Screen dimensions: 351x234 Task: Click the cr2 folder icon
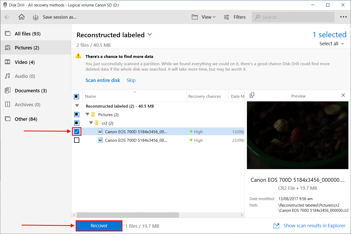pos(97,123)
